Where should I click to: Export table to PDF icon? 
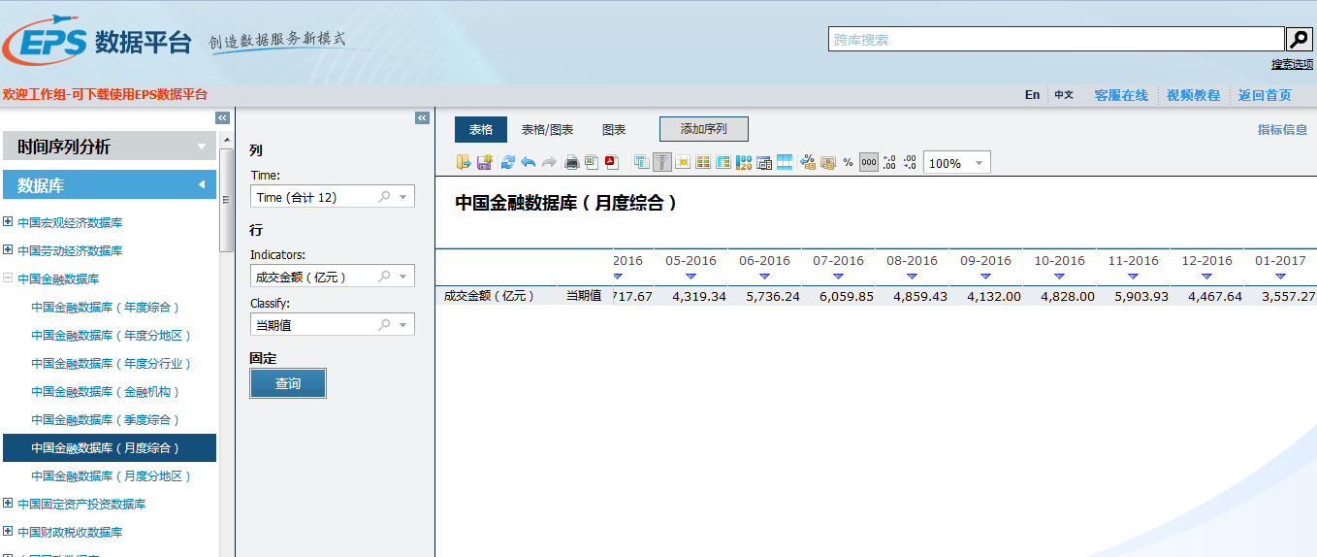pyautogui.click(x=612, y=162)
